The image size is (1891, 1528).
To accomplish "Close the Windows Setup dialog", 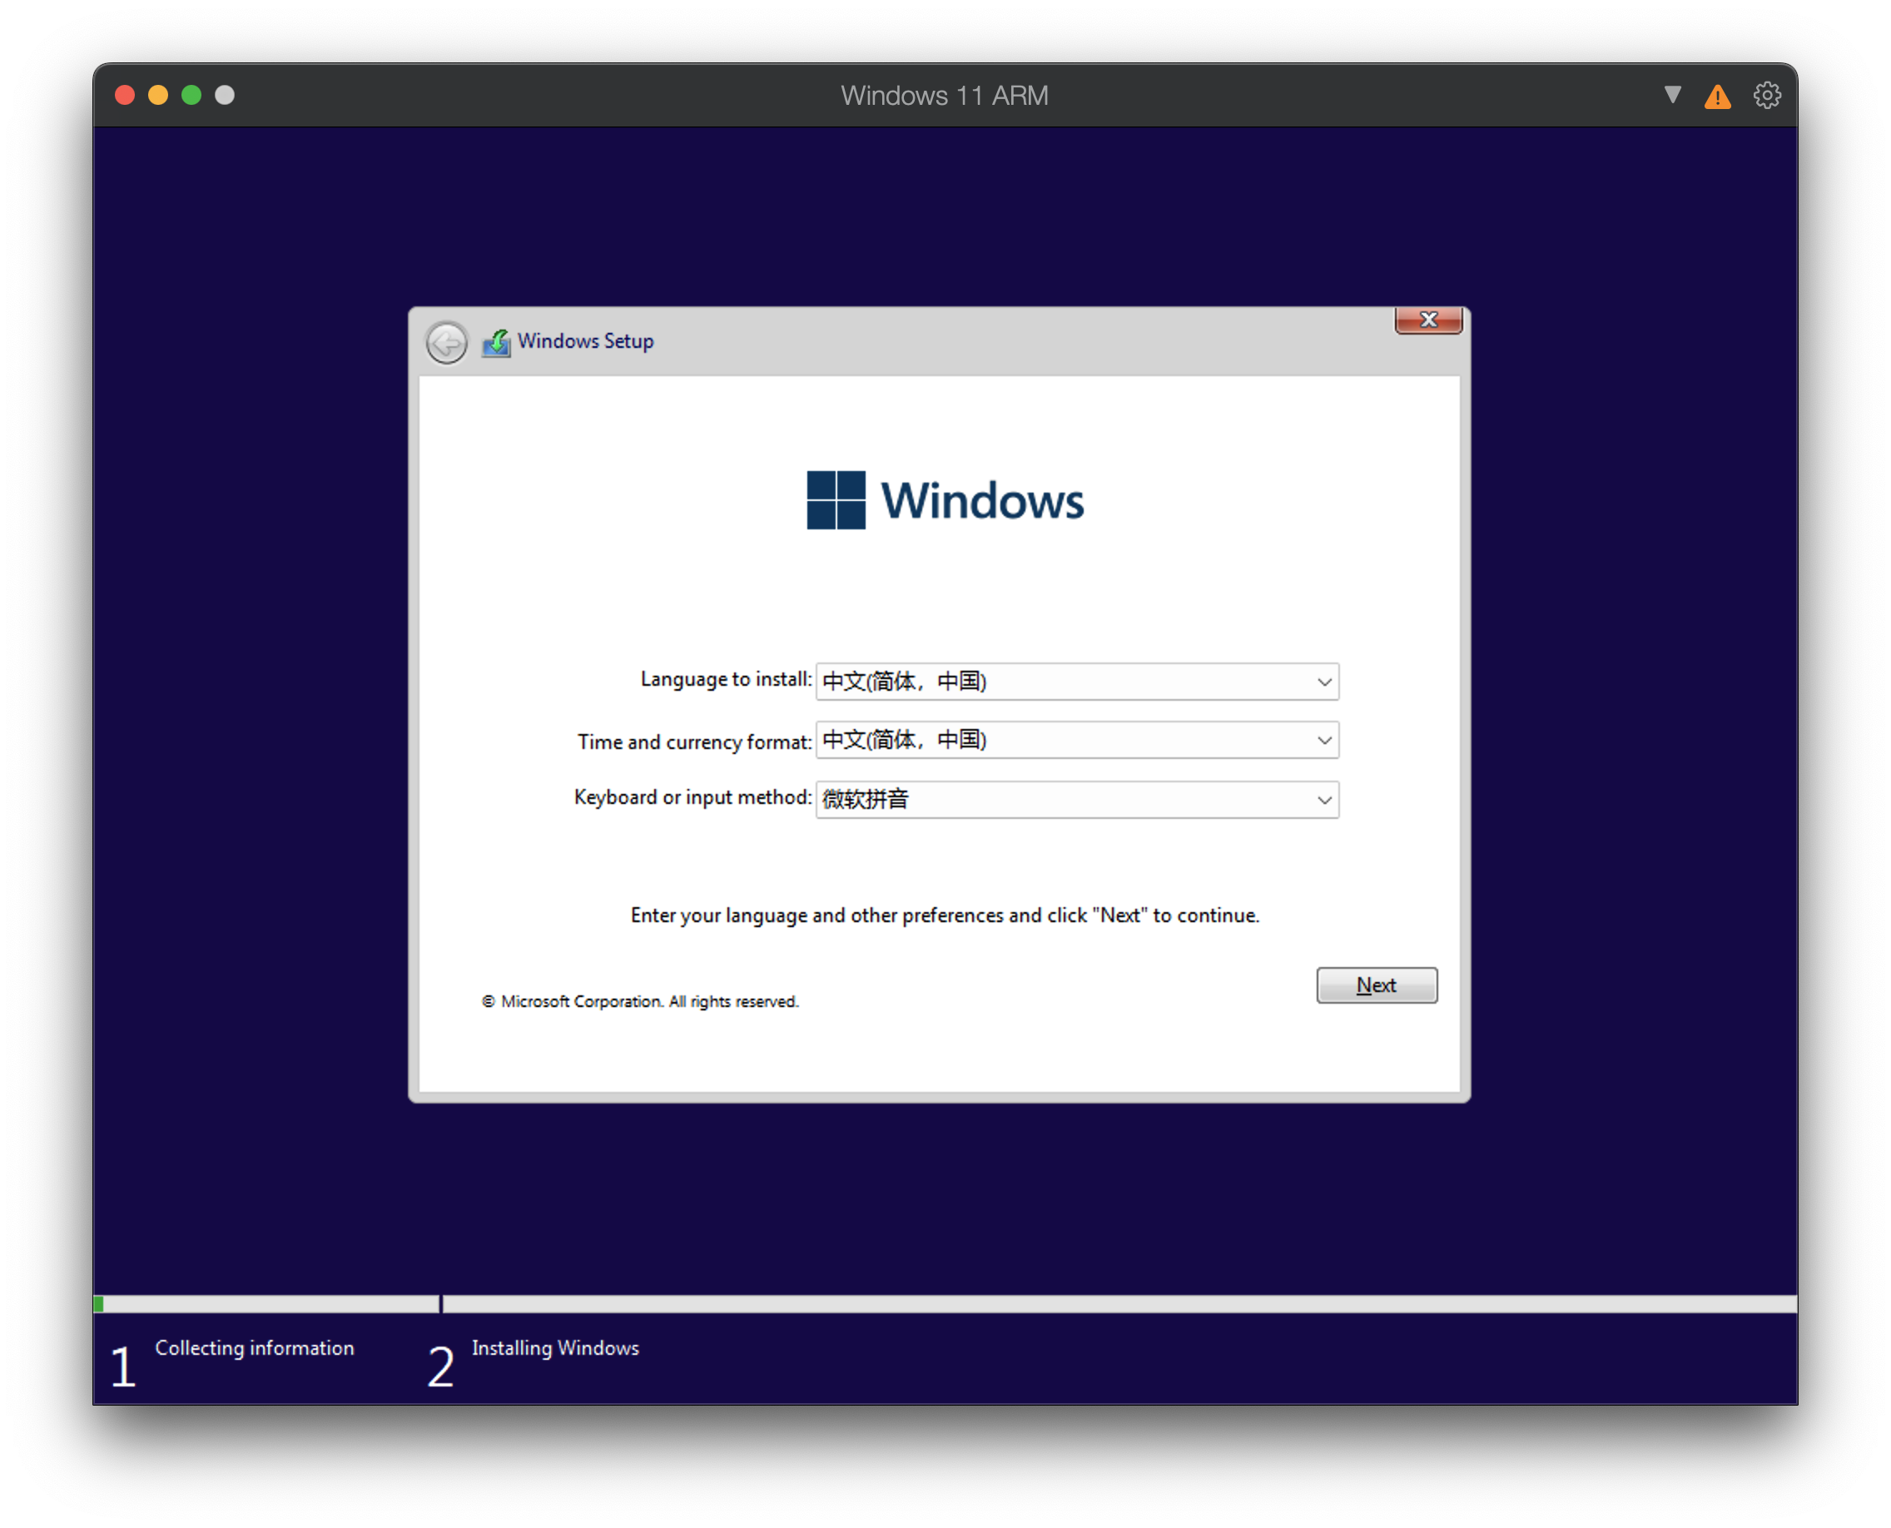I will click(1428, 320).
